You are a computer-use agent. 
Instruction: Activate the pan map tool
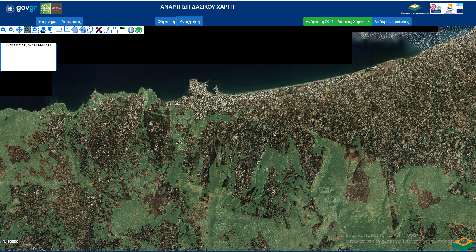19,30
